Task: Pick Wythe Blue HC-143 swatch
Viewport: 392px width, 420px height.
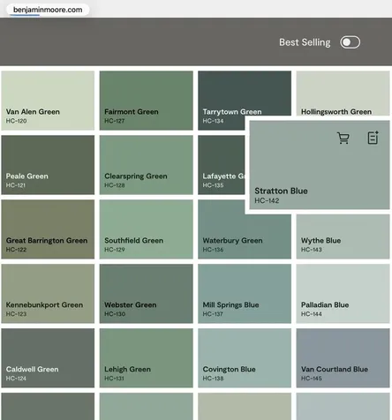Action: tap(343, 236)
